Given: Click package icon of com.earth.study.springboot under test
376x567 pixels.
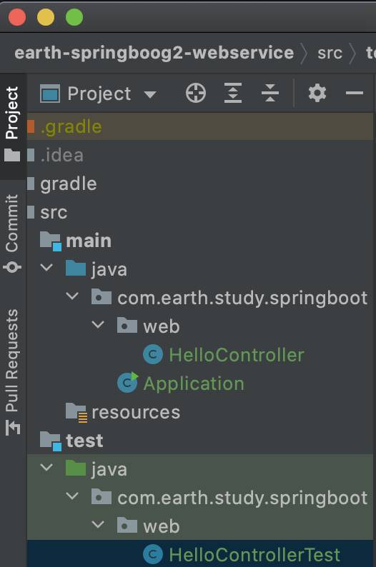Looking at the screenshot, I should tap(102, 496).
